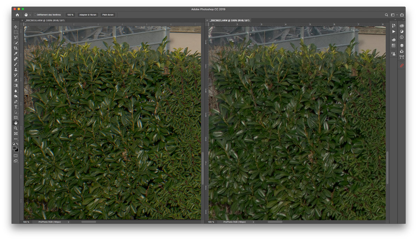Choose the Type tool
The width and height of the screenshot is (417, 240).
(16, 107)
